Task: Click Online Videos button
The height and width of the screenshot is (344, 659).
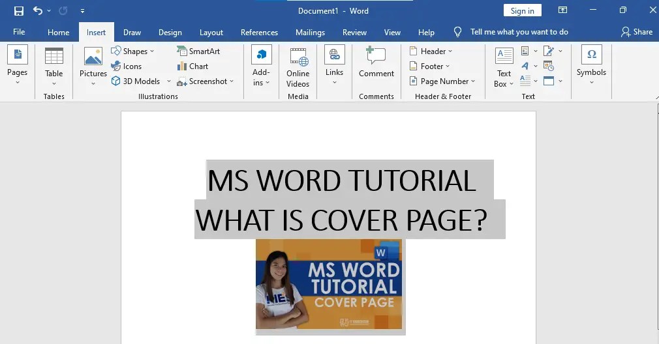Action: [298, 67]
